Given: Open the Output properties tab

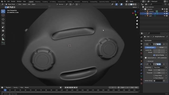Looking at the screenshot, I should pos(142,44).
